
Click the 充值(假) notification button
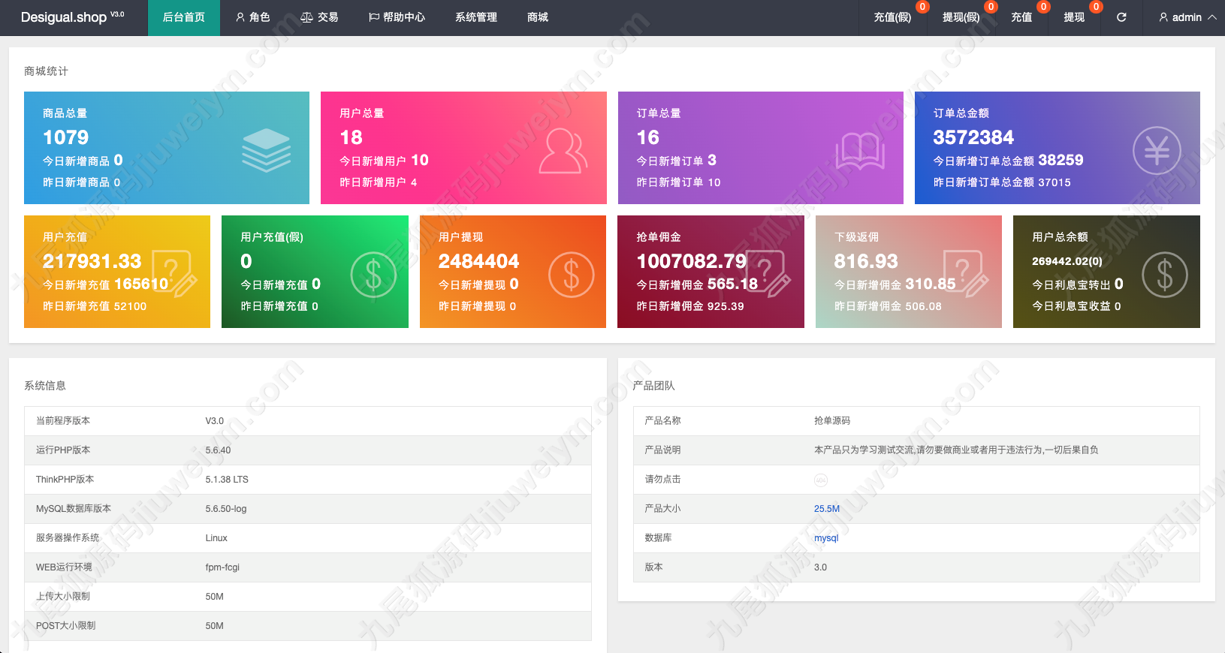892,17
